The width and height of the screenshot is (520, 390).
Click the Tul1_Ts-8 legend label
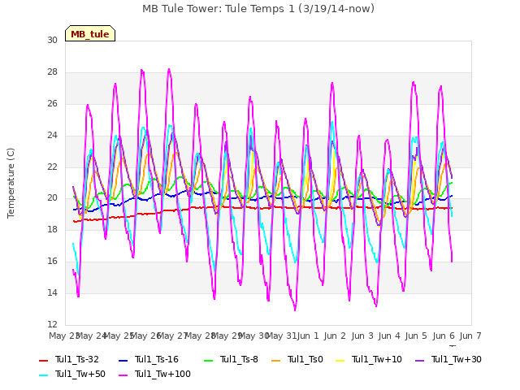click(x=239, y=359)
